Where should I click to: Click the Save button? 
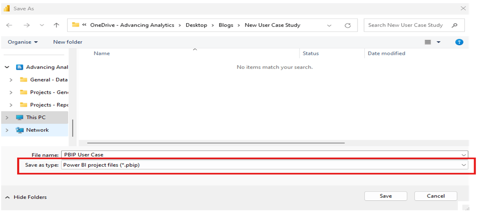(x=385, y=196)
